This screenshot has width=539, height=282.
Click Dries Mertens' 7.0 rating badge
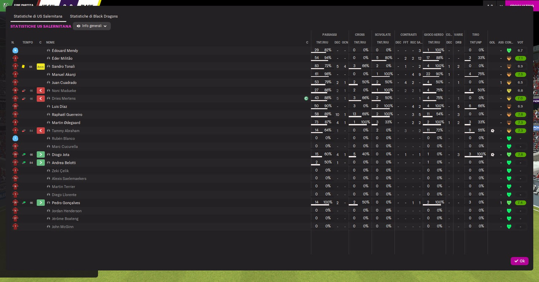(520, 98)
